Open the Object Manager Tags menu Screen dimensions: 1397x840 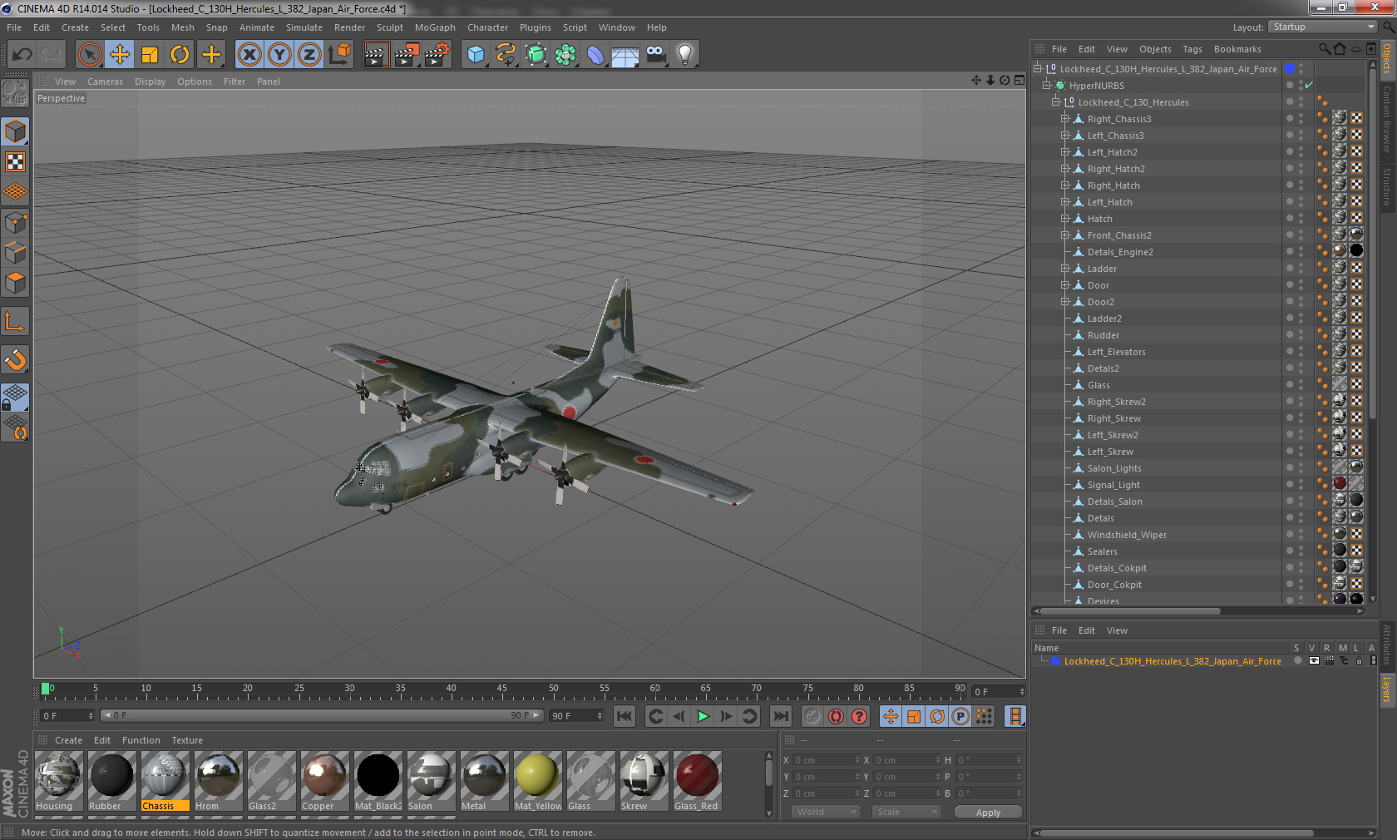[1192, 49]
